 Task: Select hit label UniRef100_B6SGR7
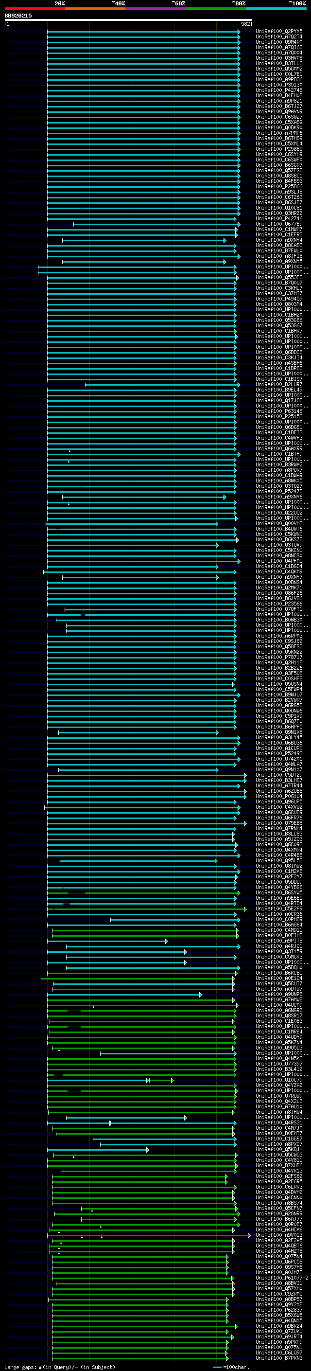point(279,165)
